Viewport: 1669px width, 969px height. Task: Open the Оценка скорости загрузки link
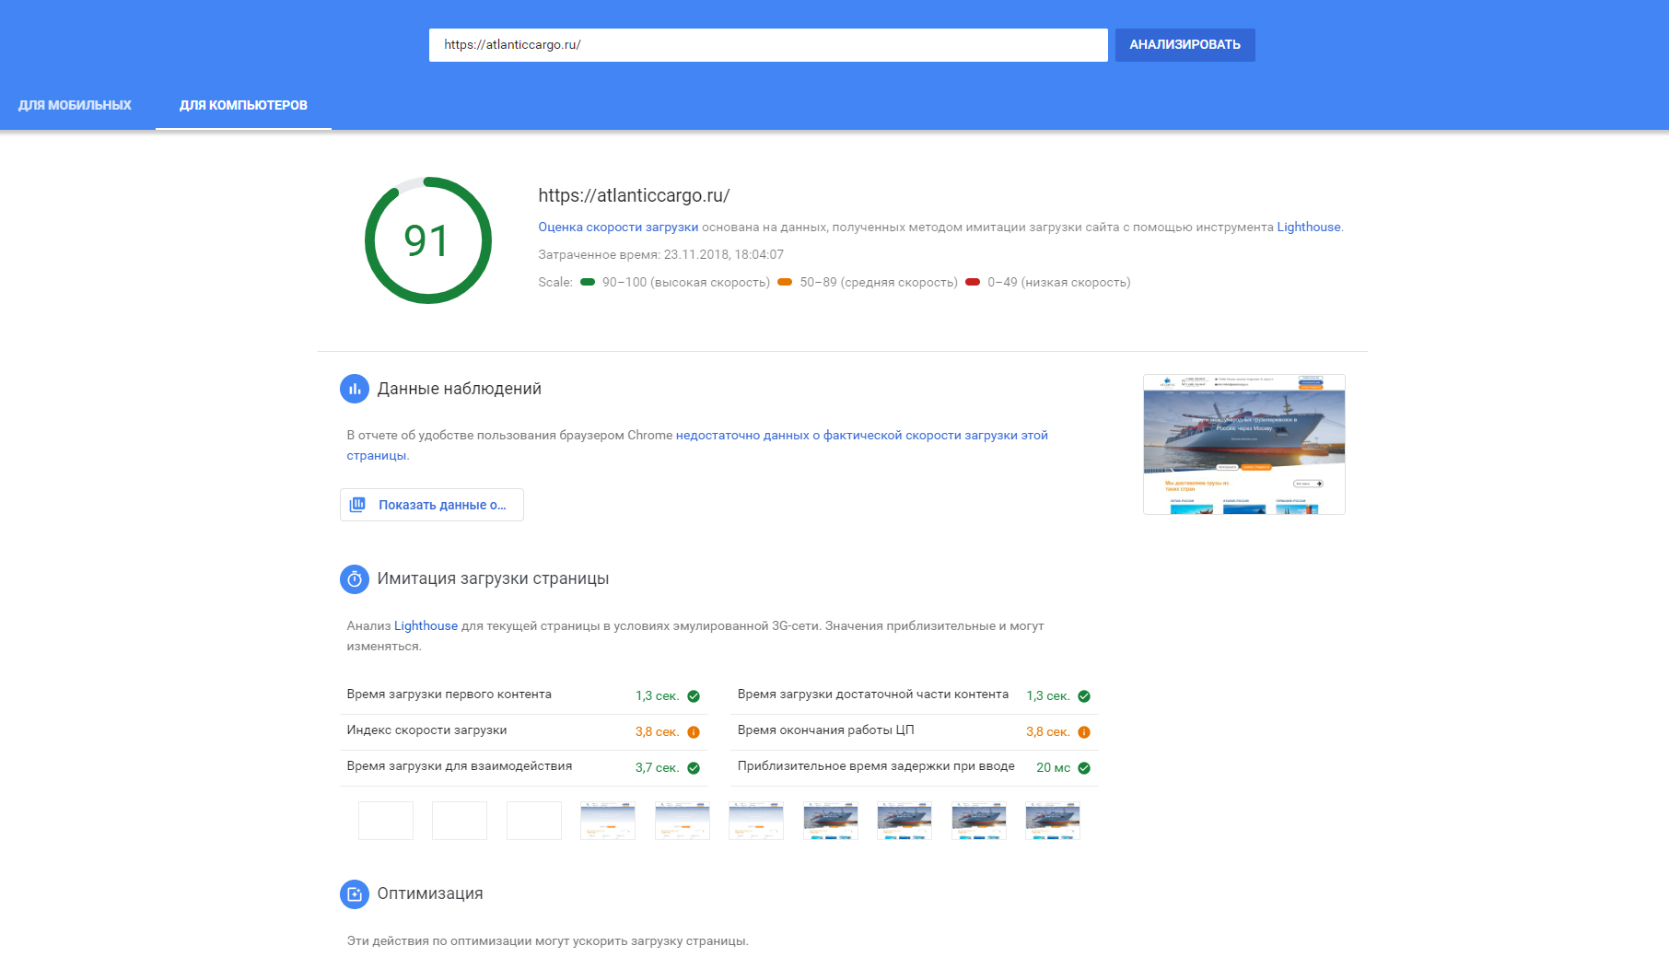pyautogui.click(x=618, y=228)
